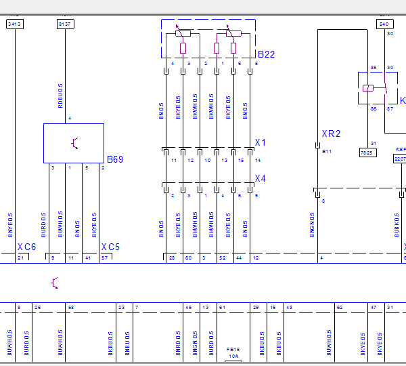
Task: Click pin number 52 on the lower connector row
Action: pos(223,258)
